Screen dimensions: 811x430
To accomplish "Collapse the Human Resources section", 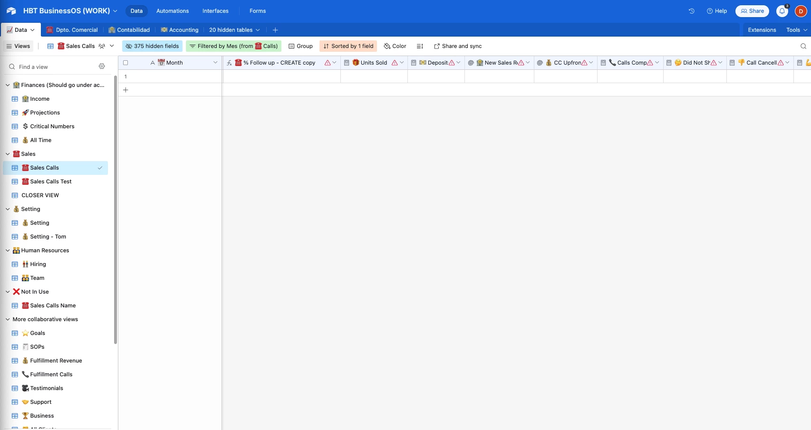I will pos(8,250).
